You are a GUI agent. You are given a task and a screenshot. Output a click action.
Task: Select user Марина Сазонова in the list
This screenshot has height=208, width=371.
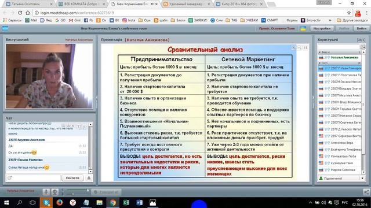340,170
